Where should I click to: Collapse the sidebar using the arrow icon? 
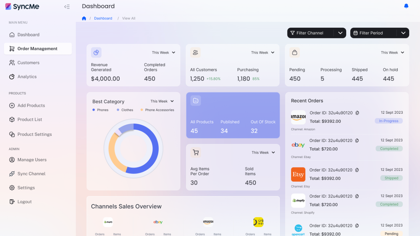tap(67, 7)
